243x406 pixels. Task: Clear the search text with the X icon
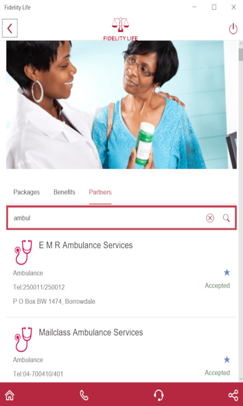210,218
